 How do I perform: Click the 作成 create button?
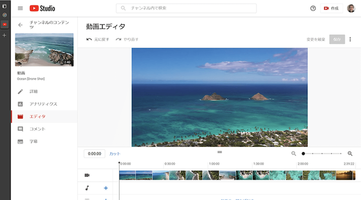[331, 9]
